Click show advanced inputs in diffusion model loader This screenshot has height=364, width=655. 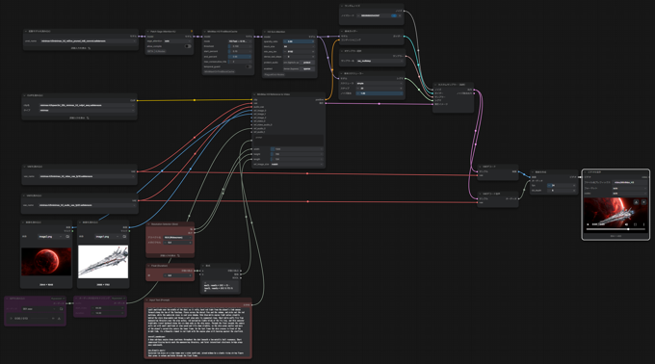pyautogui.click(x=80, y=48)
